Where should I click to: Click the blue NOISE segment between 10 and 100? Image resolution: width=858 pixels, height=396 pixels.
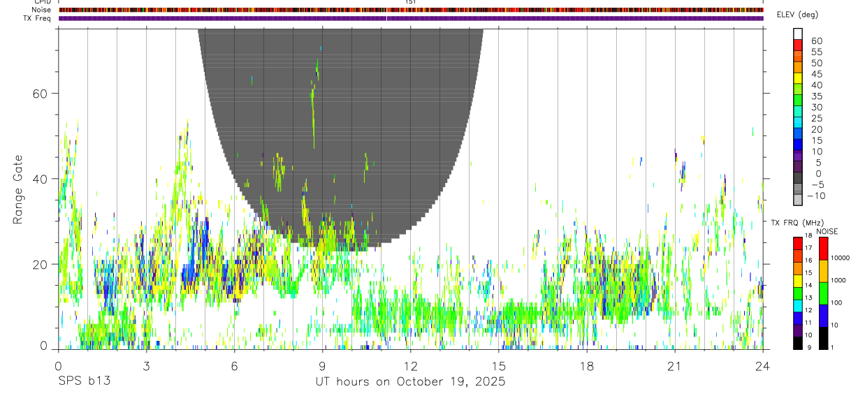coord(824,316)
